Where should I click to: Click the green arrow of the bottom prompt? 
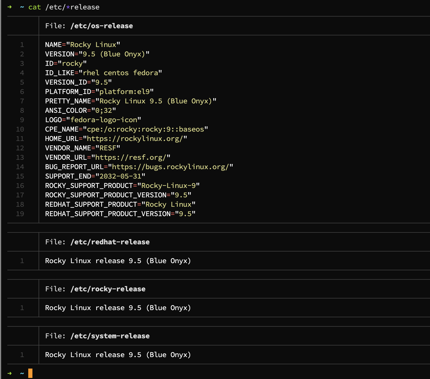[x=10, y=373]
